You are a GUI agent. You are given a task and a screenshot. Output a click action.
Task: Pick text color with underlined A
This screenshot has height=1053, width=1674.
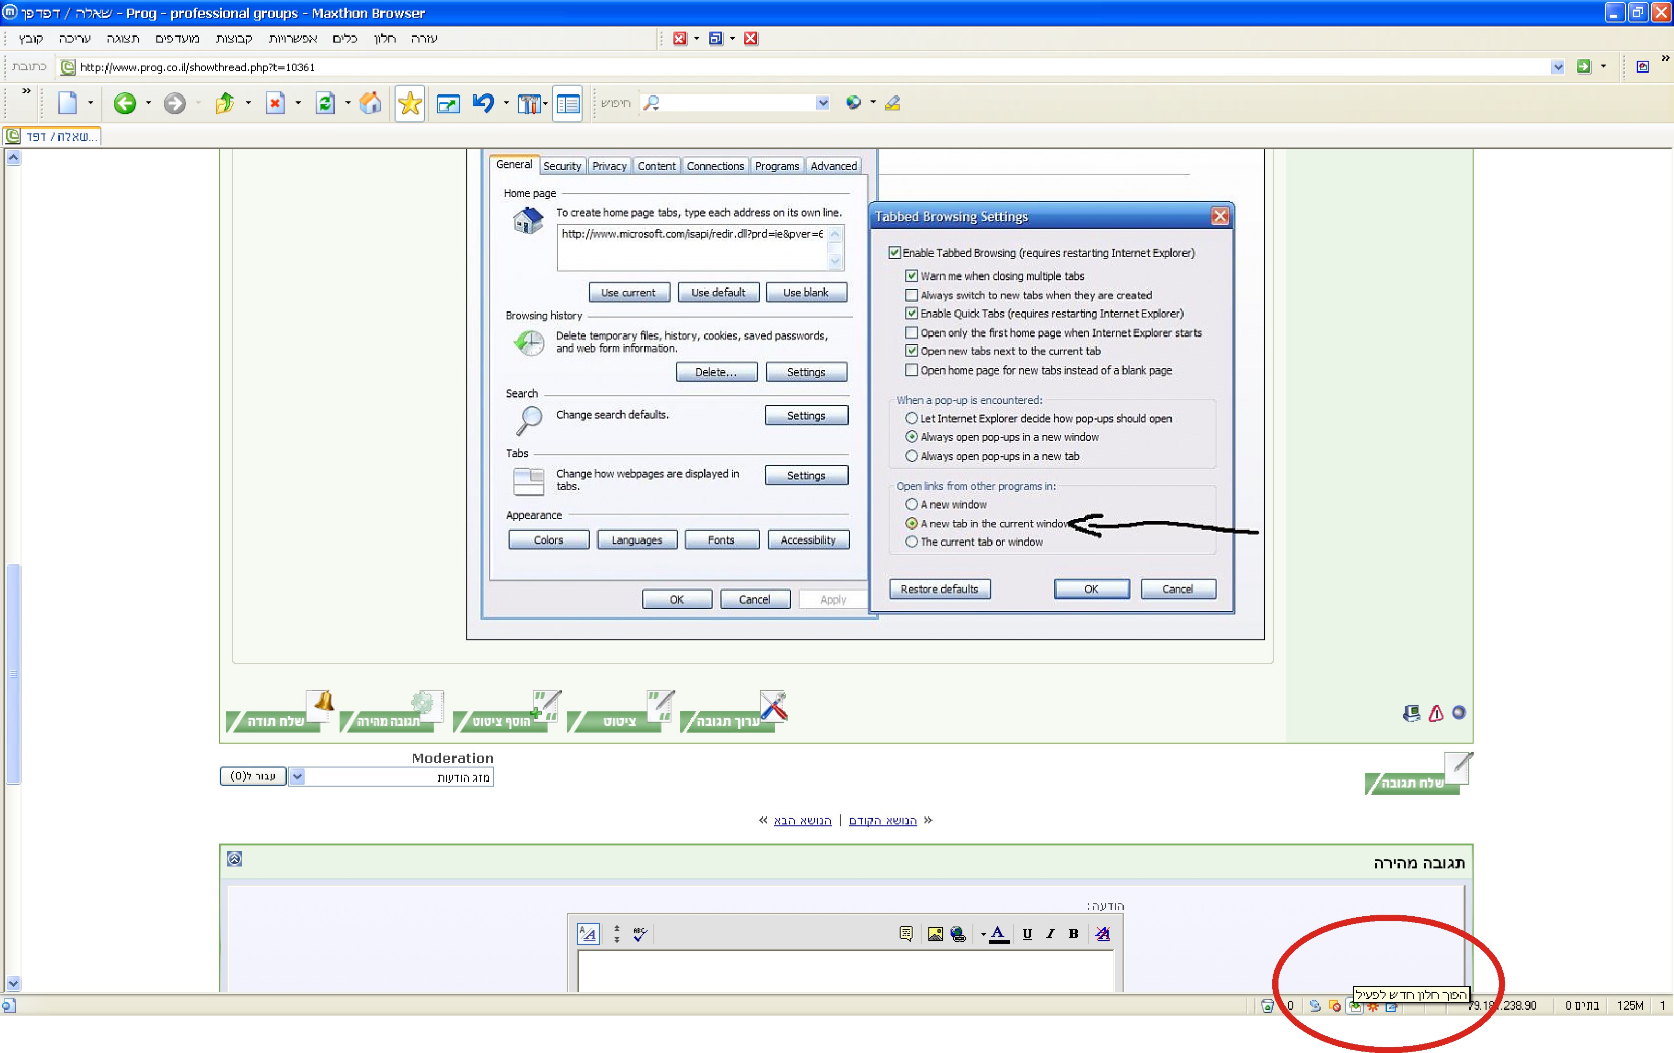(x=998, y=934)
